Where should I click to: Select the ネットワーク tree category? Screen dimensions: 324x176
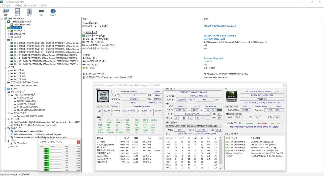click(x=15, y=128)
